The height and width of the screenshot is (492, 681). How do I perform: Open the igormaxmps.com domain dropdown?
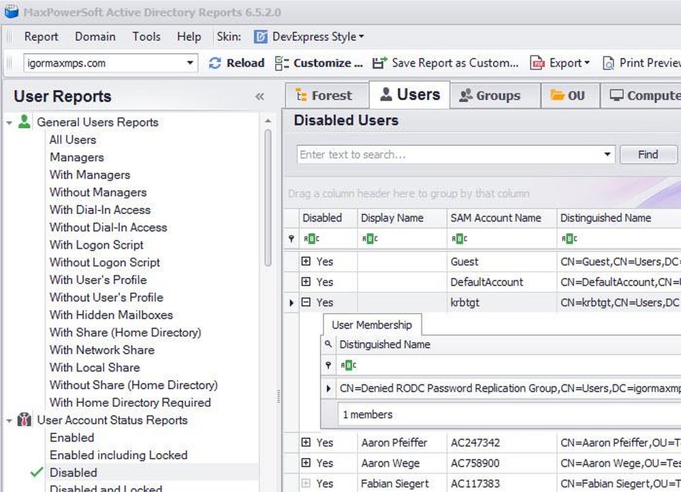pos(191,62)
